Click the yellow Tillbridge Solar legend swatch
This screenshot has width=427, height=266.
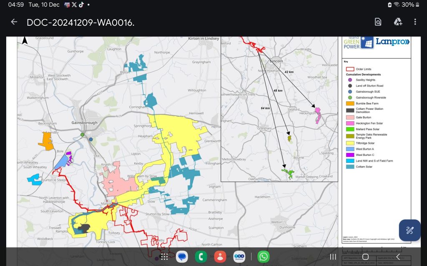[x=349, y=143]
